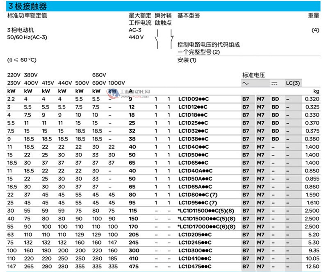The height and width of the screenshot is (272, 328).
Task: Click the bold rated current '38'
Action: tap(132, 139)
